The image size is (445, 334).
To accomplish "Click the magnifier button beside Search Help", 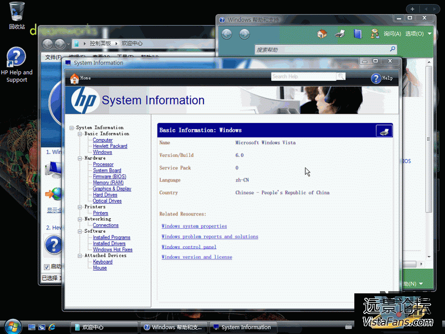I will [x=340, y=76].
